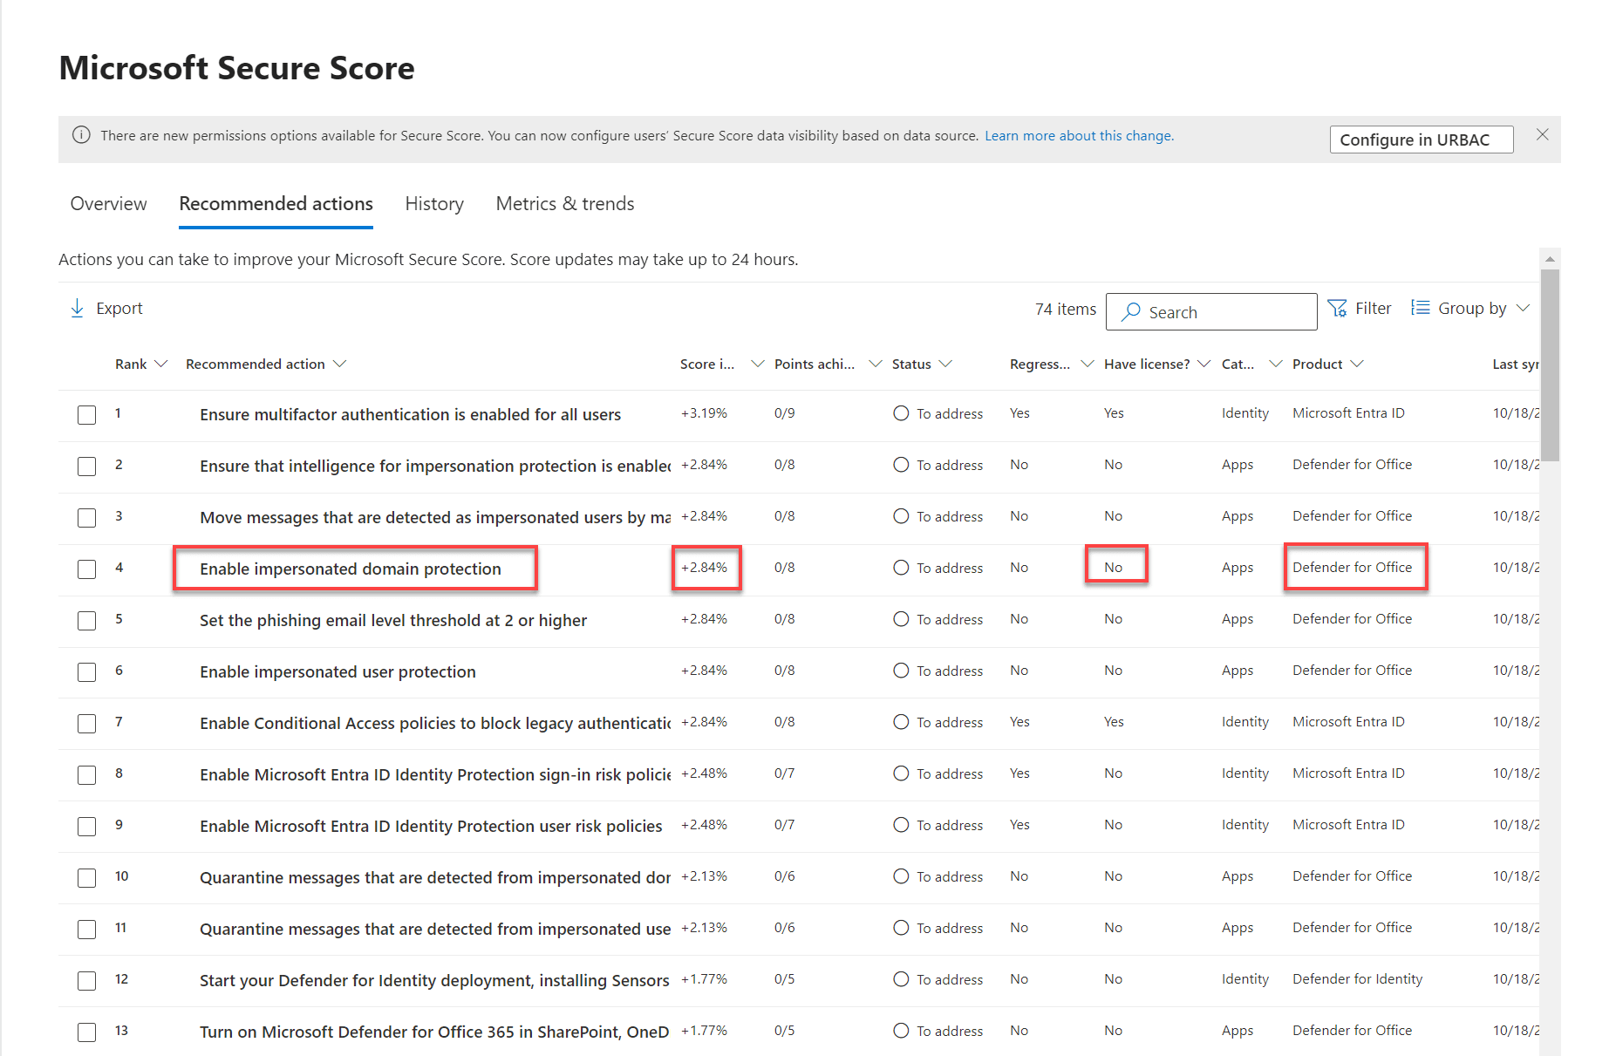Open Have license? column dropdown
The height and width of the screenshot is (1056, 1616).
(x=1203, y=364)
